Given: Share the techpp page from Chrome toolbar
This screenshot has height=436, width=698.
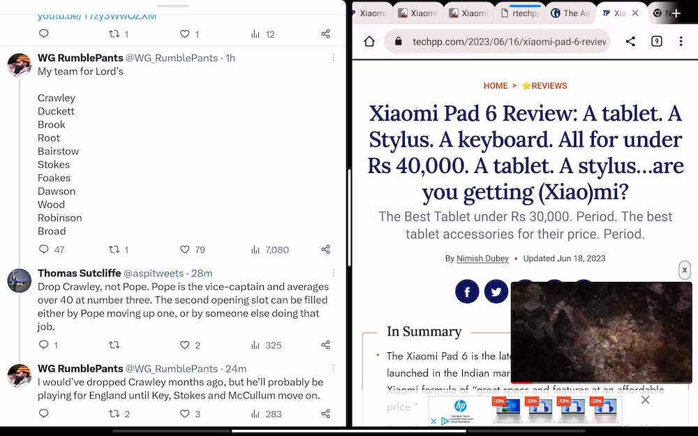Looking at the screenshot, I should pos(630,41).
